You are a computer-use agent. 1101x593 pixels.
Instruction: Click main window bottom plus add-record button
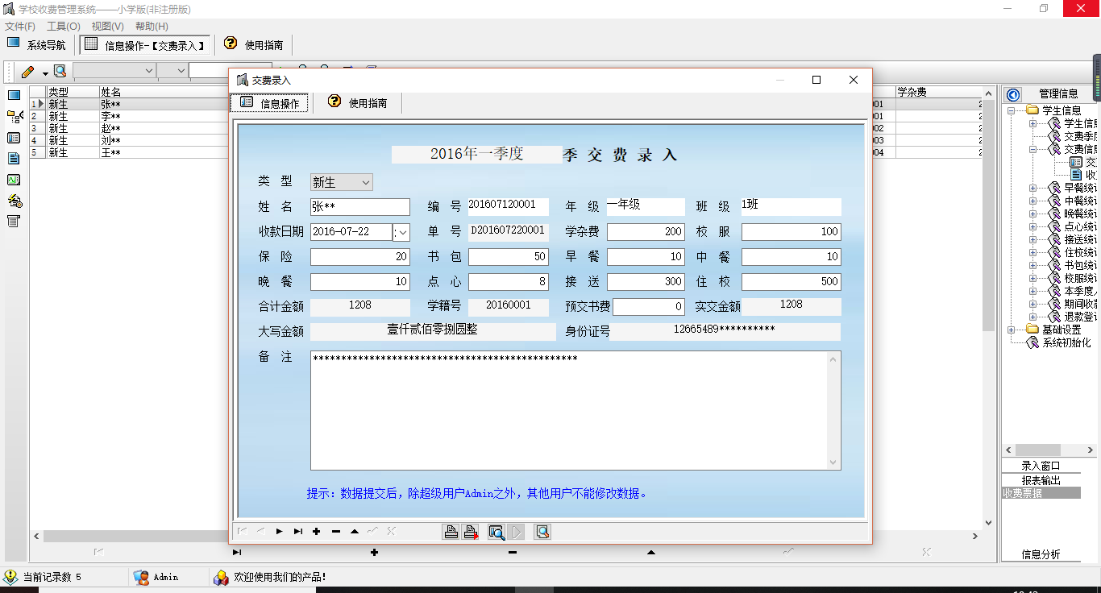point(374,552)
